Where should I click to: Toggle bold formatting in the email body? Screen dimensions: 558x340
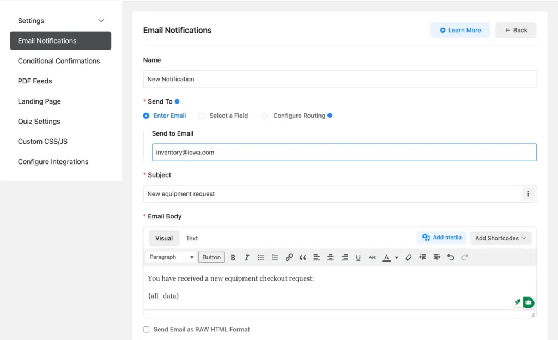pos(233,257)
